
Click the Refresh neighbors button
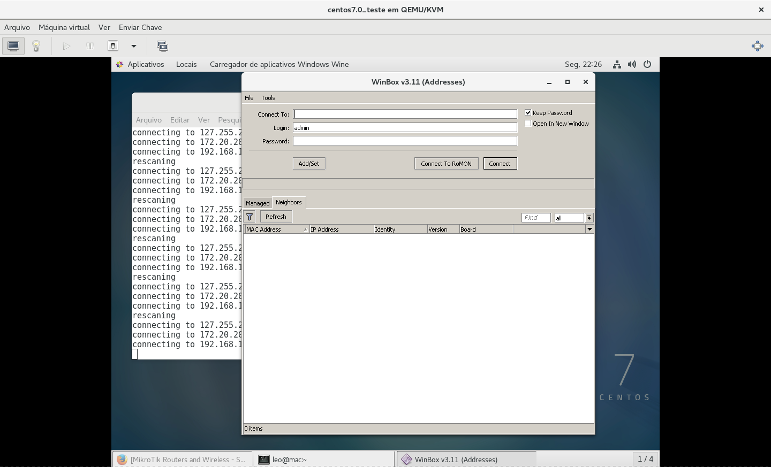(276, 217)
